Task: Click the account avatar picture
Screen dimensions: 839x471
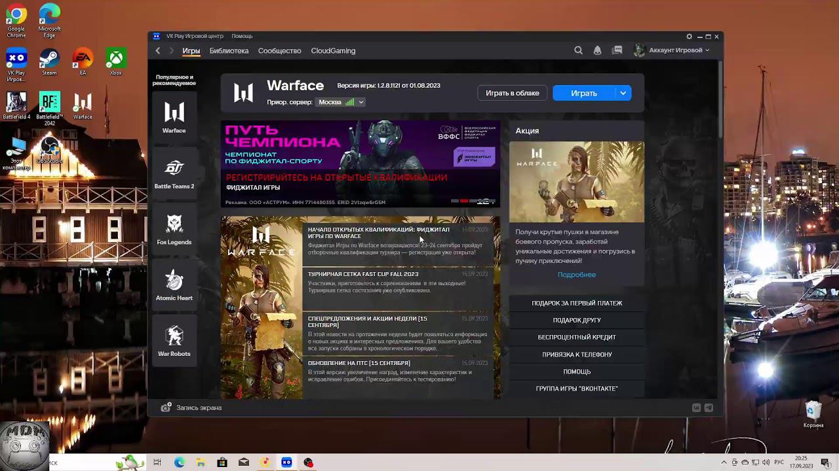Action: (x=639, y=50)
